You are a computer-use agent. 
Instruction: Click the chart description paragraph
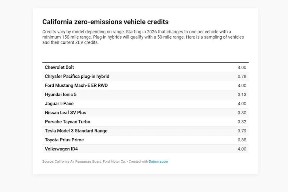pyautogui.click(x=143, y=37)
